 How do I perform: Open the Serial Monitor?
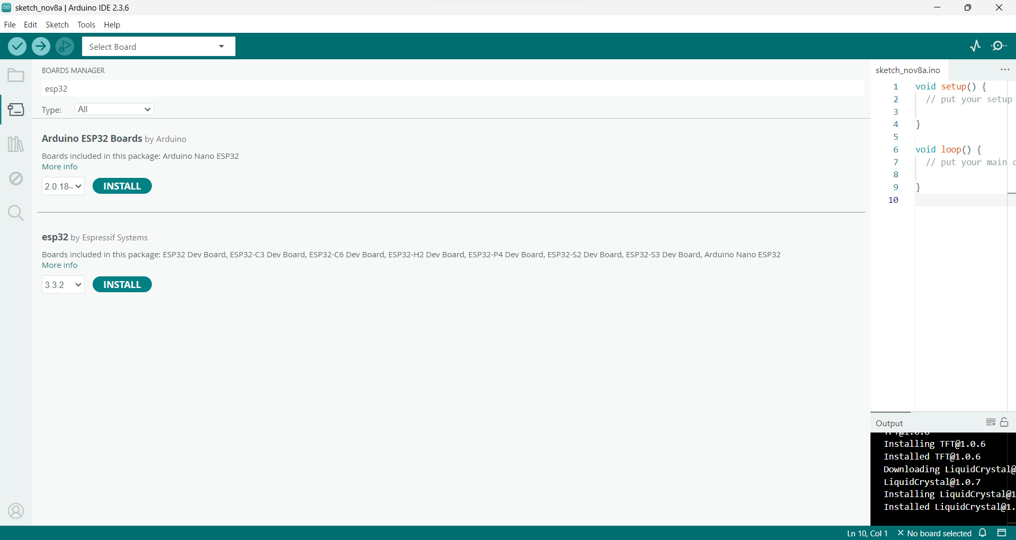[x=999, y=46]
